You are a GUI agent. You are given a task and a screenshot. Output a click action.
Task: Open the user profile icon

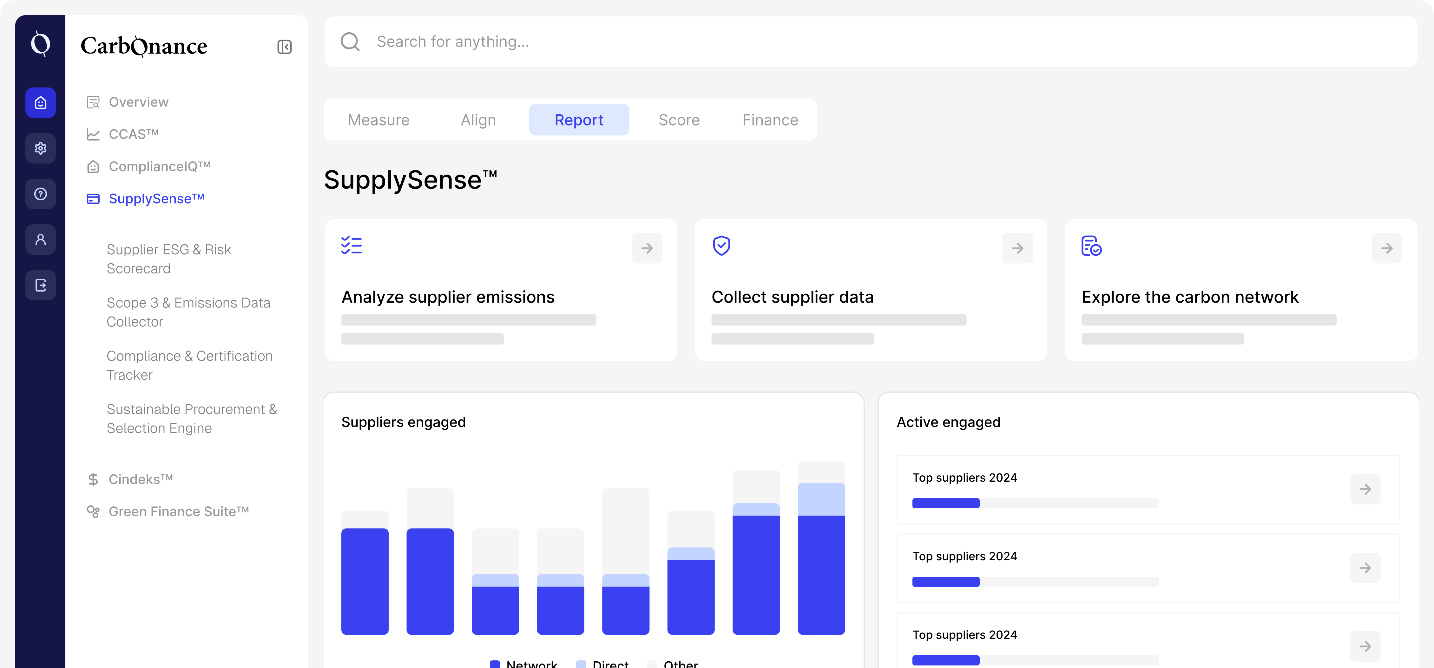tap(41, 239)
